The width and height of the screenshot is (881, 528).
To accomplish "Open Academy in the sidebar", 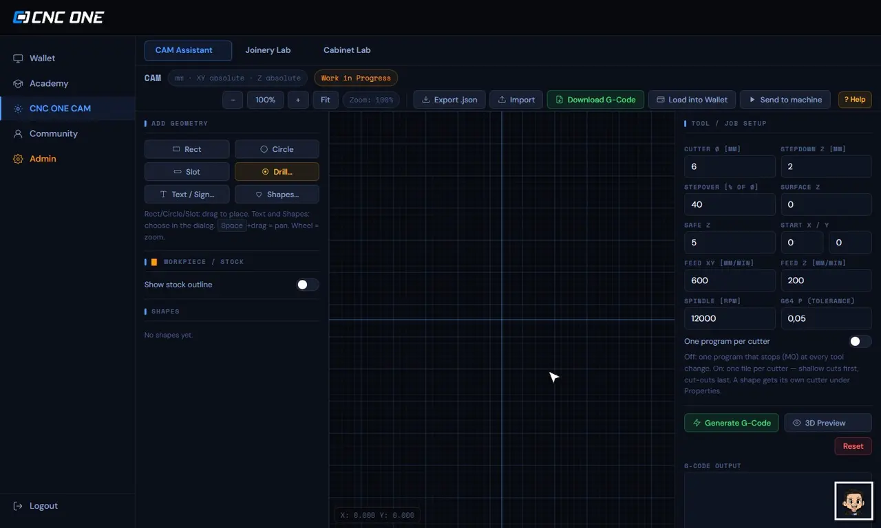I will pos(67,83).
